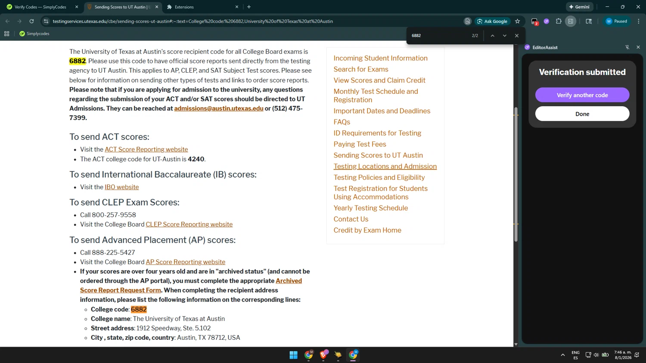Open the Simplycodes bookmark
This screenshot has width=646, height=363.
point(34,34)
